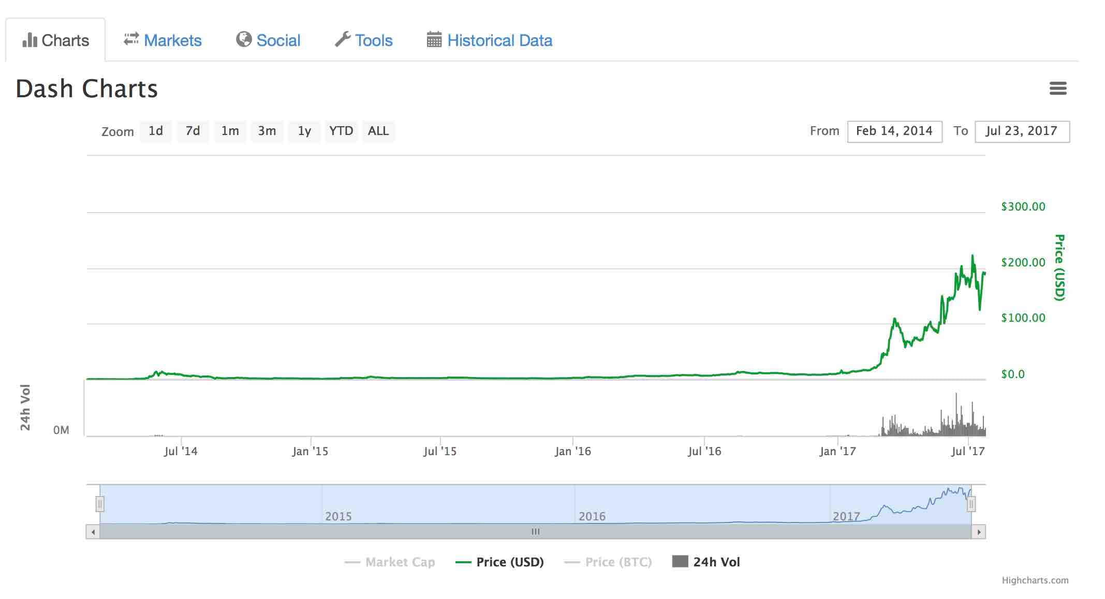
Task: Click the $100.00 price axis label
Action: pyautogui.click(x=1023, y=318)
